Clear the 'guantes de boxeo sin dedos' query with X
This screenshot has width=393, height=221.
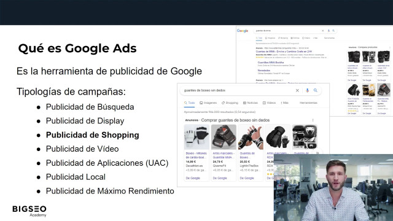(x=297, y=90)
